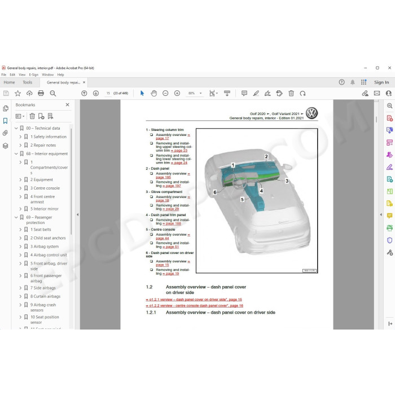Click the Sign In button
Image resolution: width=395 pixels, height=395 pixels.
tap(381, 82)
